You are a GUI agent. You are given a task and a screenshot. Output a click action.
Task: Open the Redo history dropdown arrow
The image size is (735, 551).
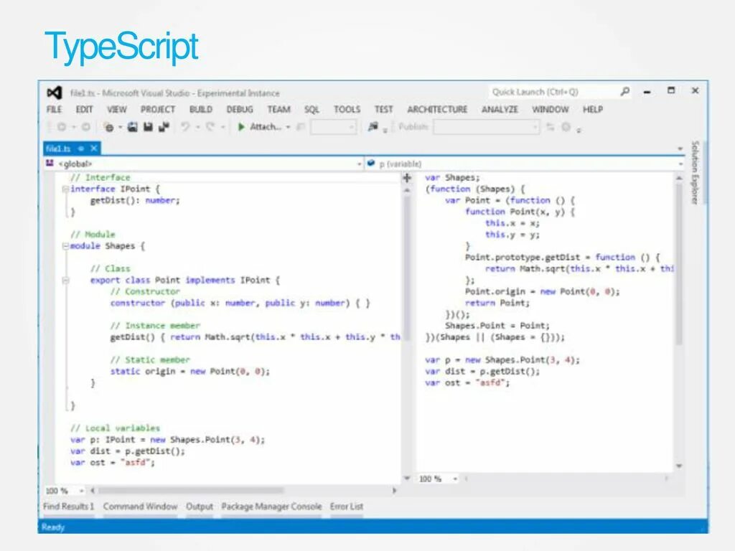click(x=223, y=128)
